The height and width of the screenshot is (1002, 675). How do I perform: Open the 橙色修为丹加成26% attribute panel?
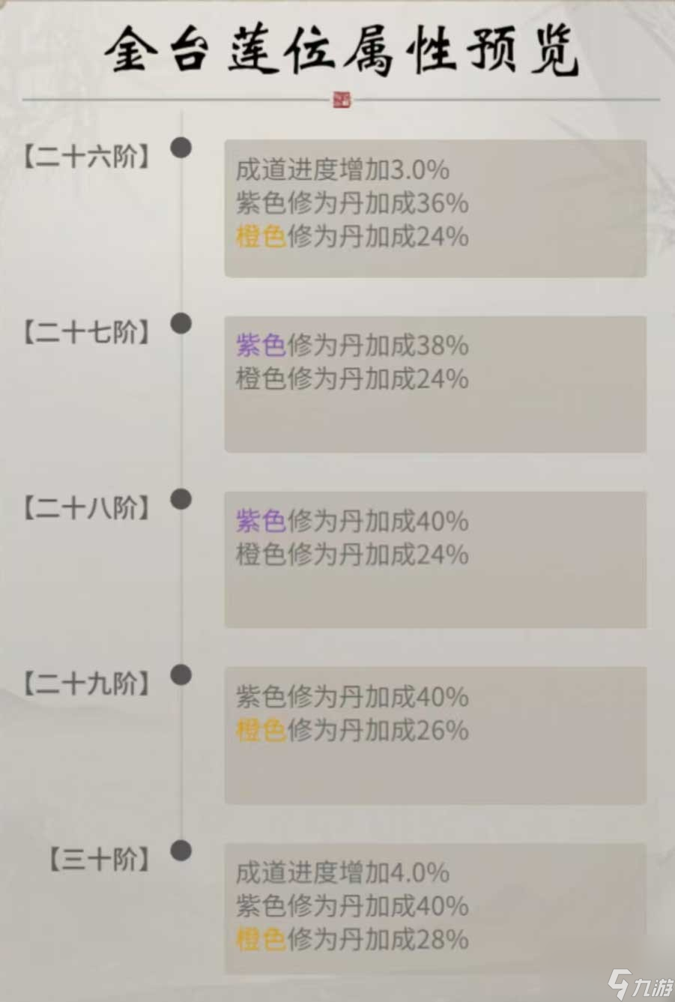[x=435, y=735]
